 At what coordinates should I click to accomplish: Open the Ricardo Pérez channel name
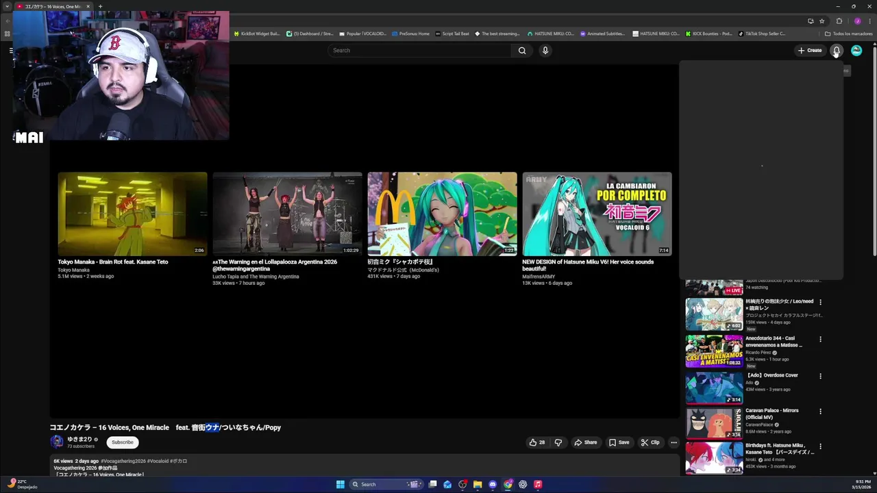point(758,352)
